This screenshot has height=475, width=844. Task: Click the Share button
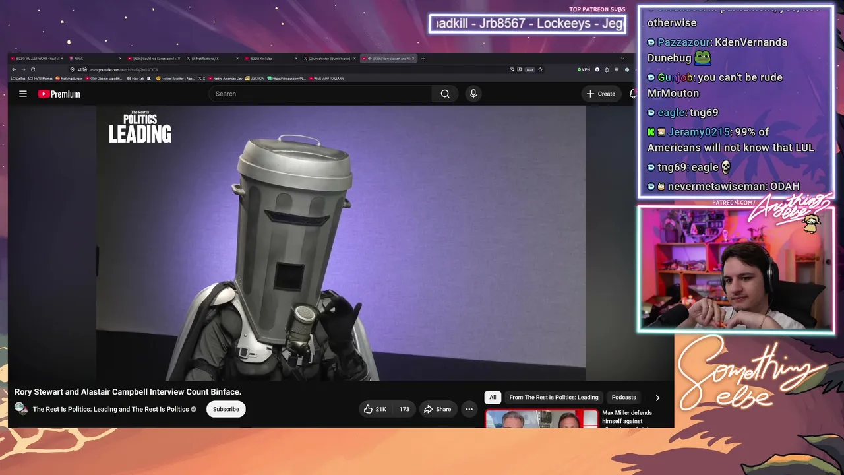tap(437, 409)
